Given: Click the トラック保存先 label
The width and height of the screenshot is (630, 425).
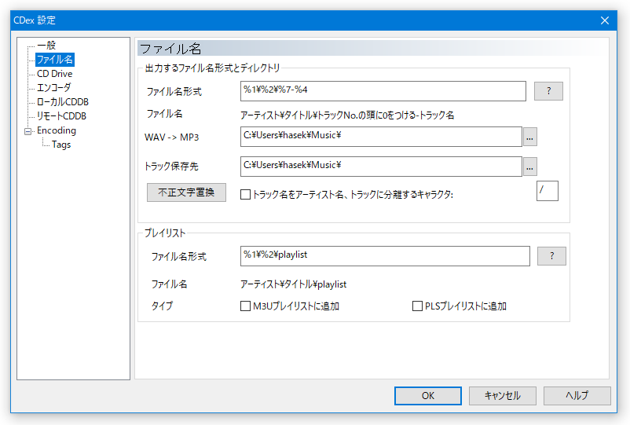Looking at the screenshot, I should tap(171, 167).
